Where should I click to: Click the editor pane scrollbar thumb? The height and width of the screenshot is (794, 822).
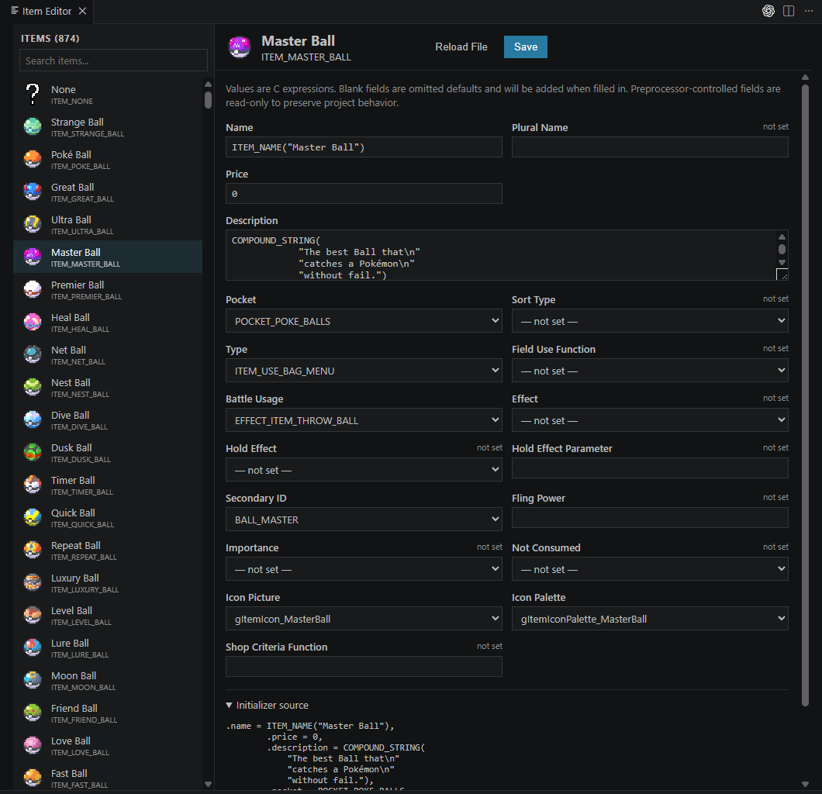[805, 395]
